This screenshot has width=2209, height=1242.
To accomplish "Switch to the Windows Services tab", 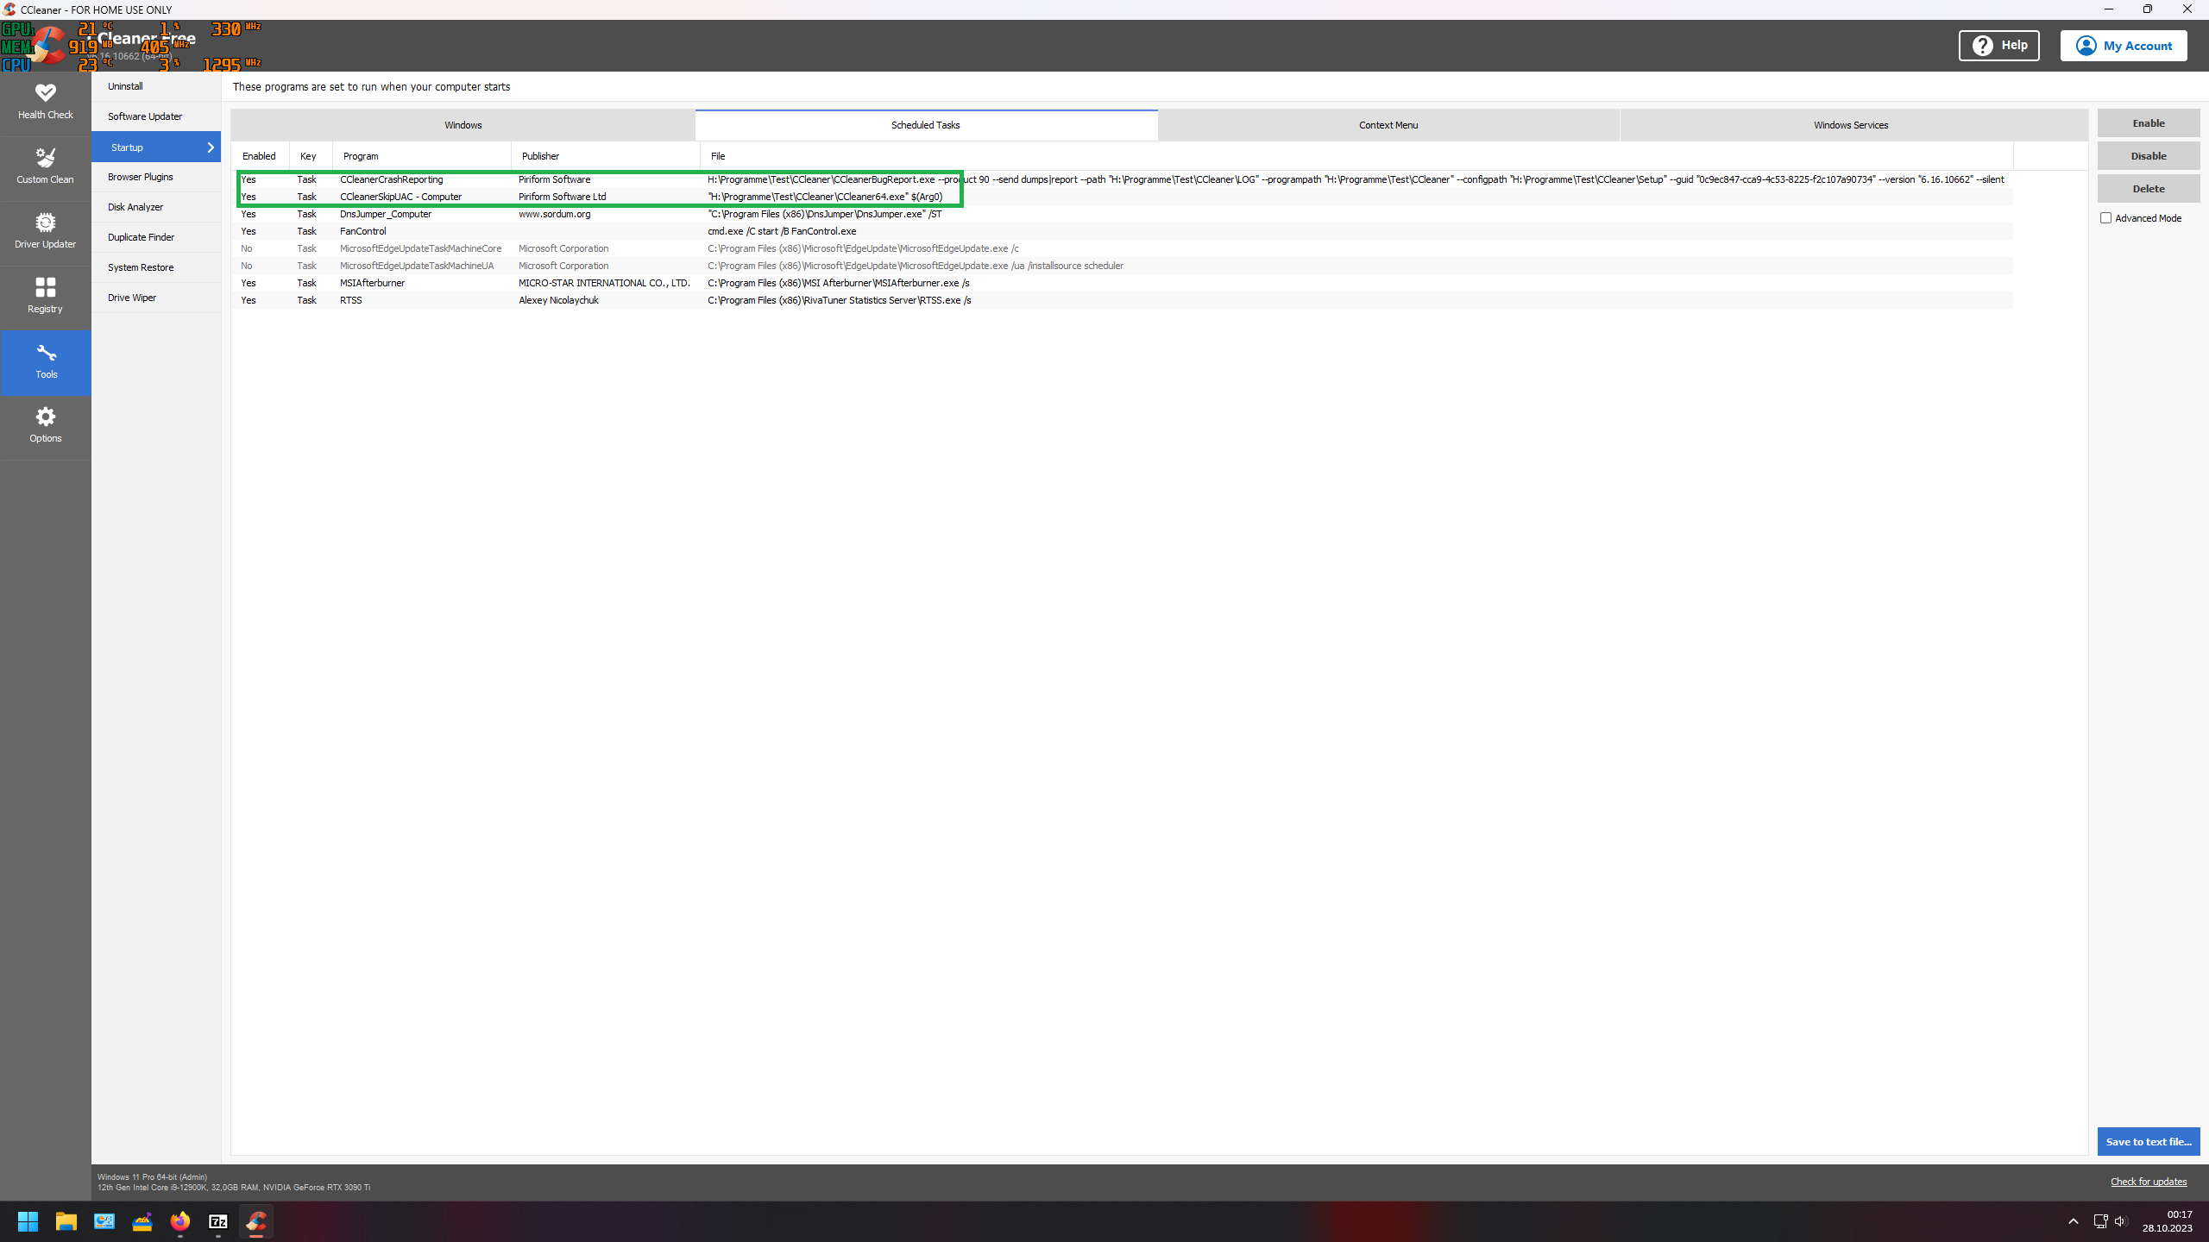I will [x=1849, y=124].
